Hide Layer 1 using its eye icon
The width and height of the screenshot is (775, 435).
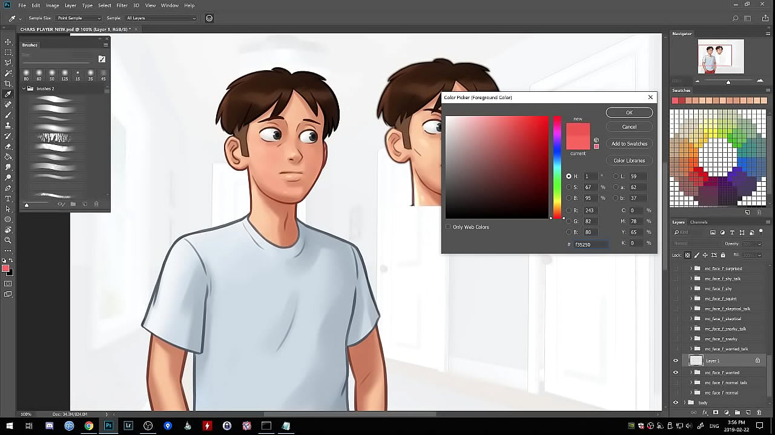pos(676,361)
